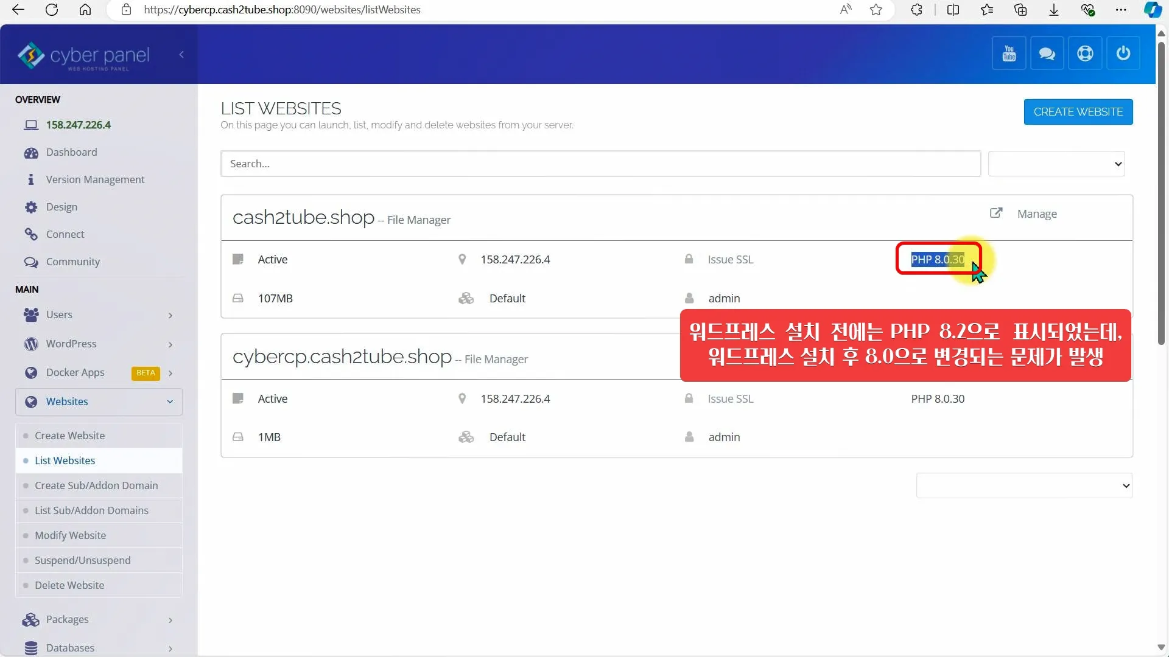Click into the website Search field

click(600, 164)
